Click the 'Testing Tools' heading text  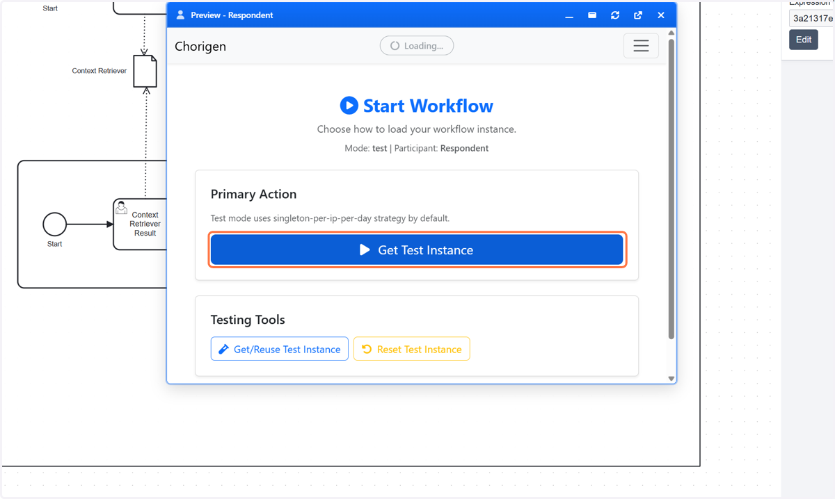coord(248,320)
